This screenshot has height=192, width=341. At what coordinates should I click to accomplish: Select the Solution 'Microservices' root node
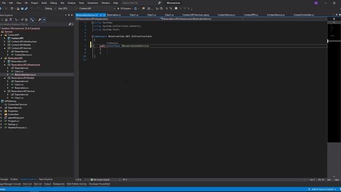pos(20,28)
